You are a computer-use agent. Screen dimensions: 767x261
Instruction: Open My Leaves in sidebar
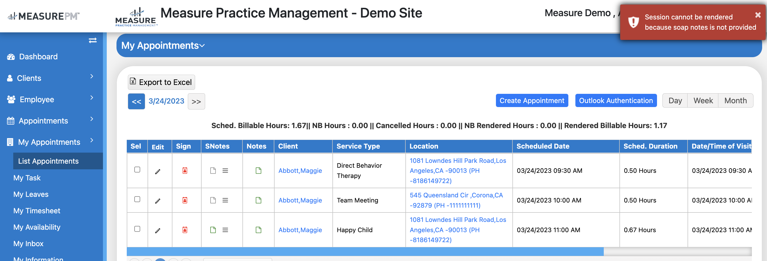pos(31,194)
